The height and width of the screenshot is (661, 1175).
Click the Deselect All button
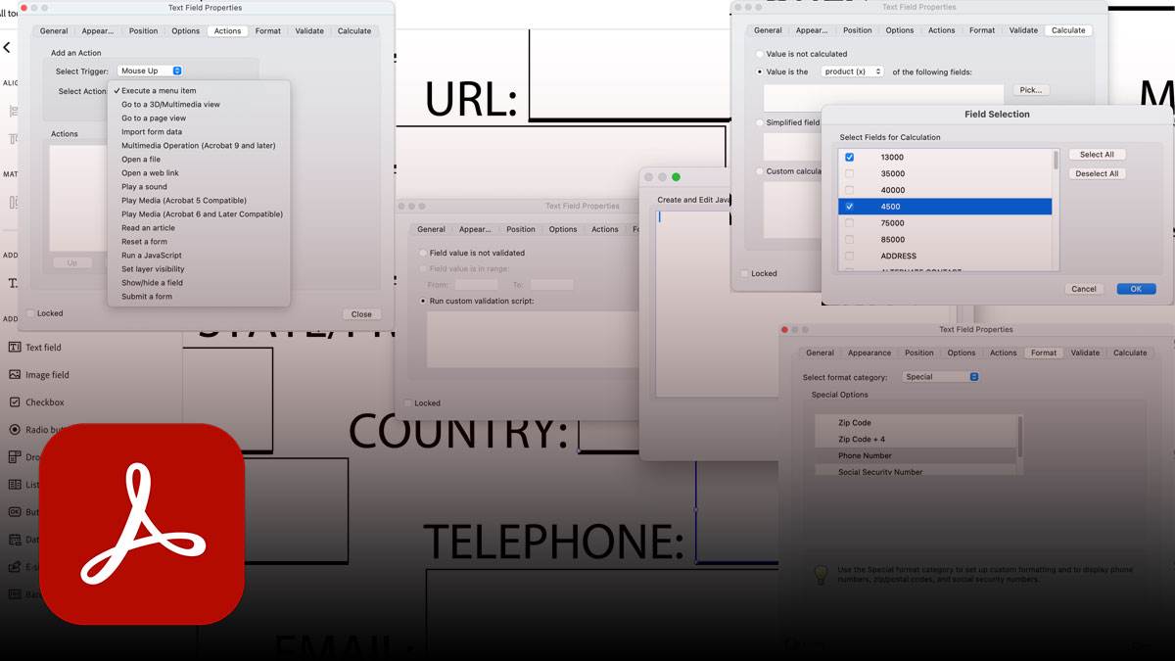[1097, 173]
